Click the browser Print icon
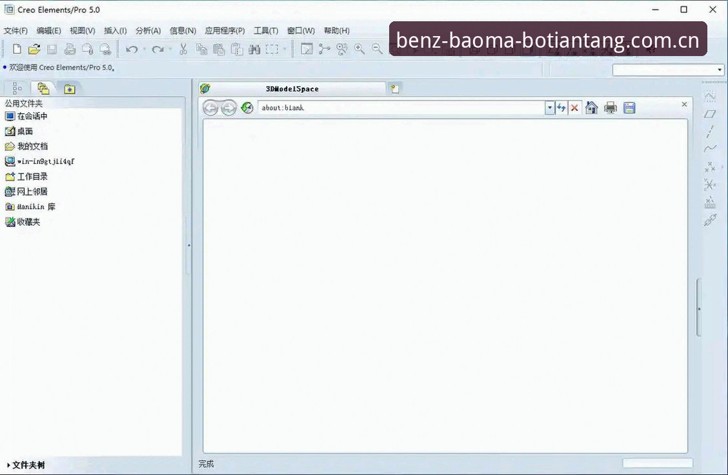 611,108
